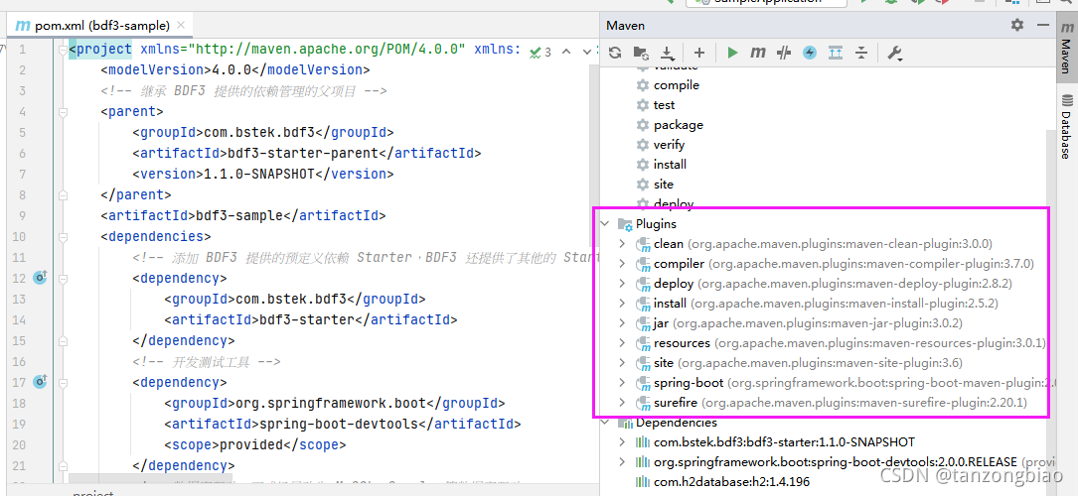Viewport: 1078px width, 496px height.
Task: Expand the jar plugin node
Action: [x=622, y=323]
